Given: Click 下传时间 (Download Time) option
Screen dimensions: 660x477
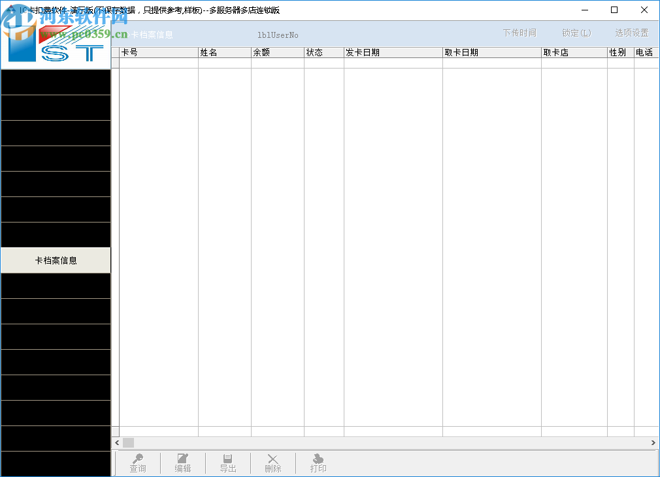Looking at the screenshot, I should point(519,32).
